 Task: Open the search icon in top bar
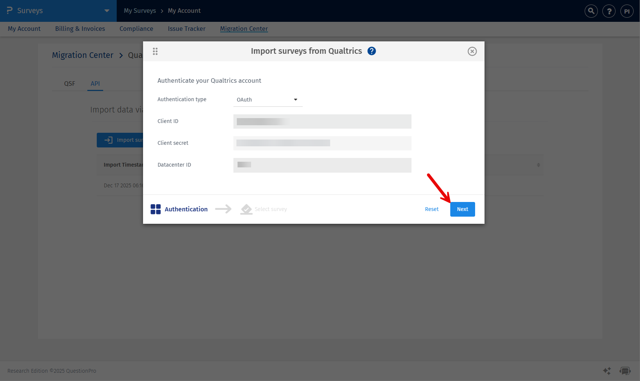click(x=591, y=11)
